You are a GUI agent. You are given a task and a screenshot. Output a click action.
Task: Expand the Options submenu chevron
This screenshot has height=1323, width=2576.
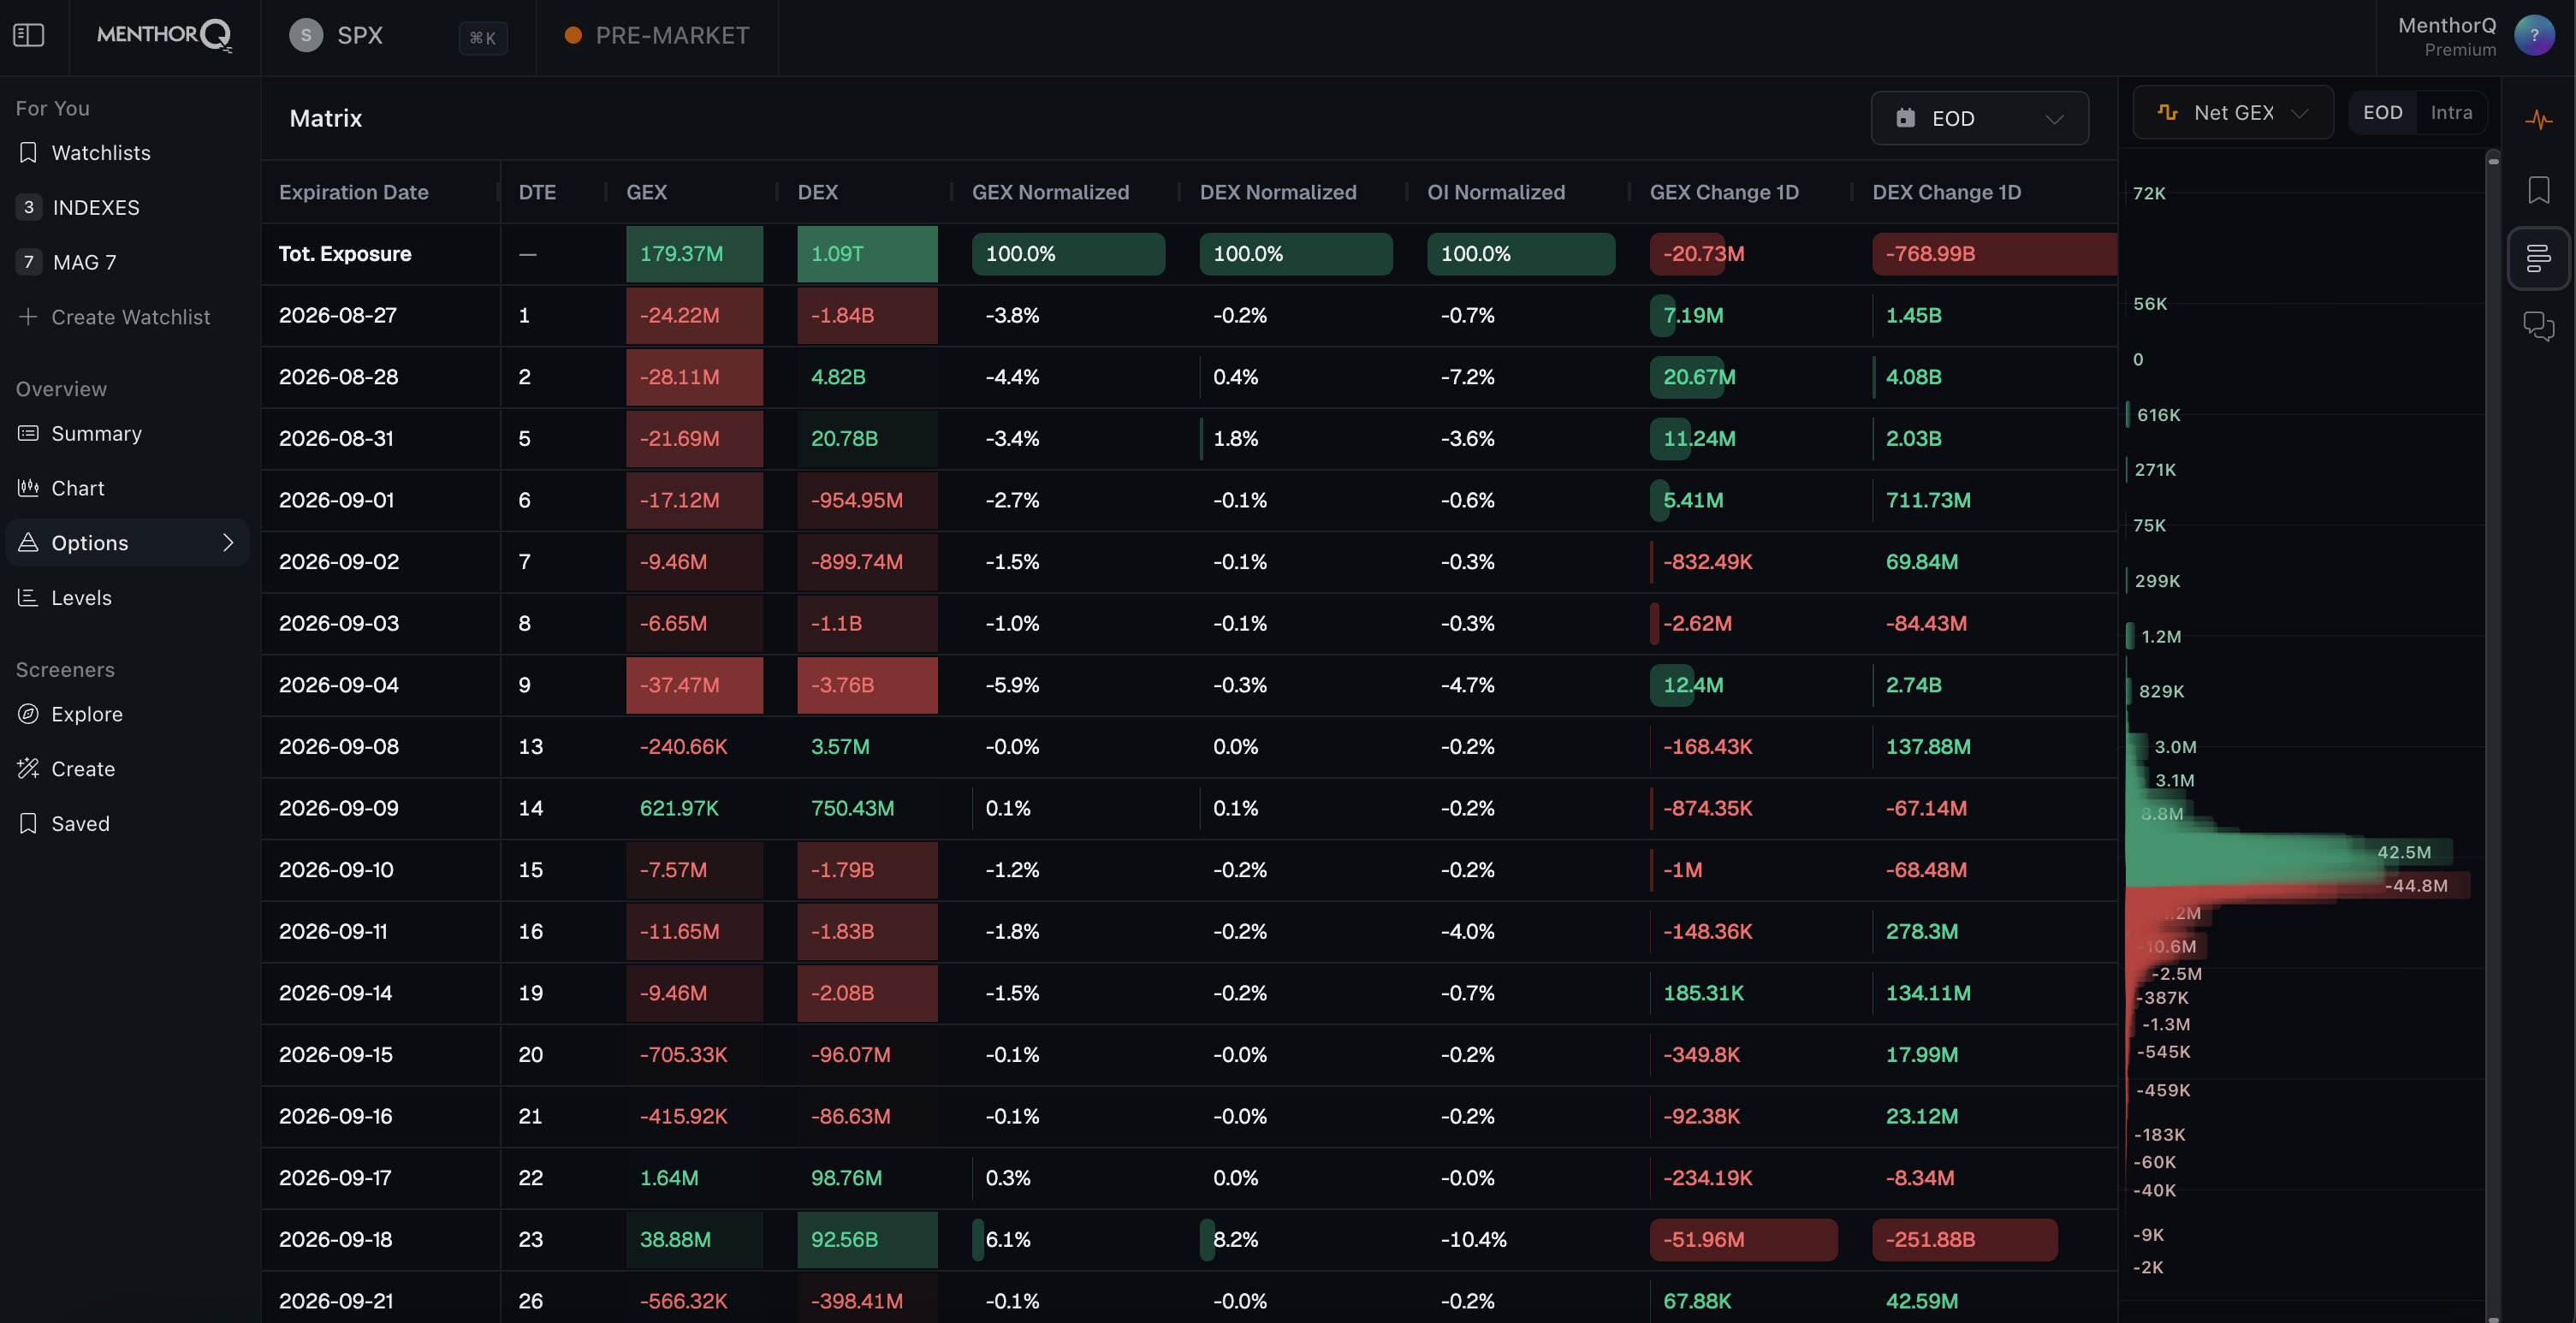(x=228, y=543)
